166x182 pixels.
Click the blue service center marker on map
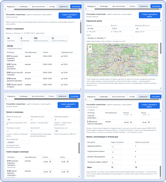[118, 60]
